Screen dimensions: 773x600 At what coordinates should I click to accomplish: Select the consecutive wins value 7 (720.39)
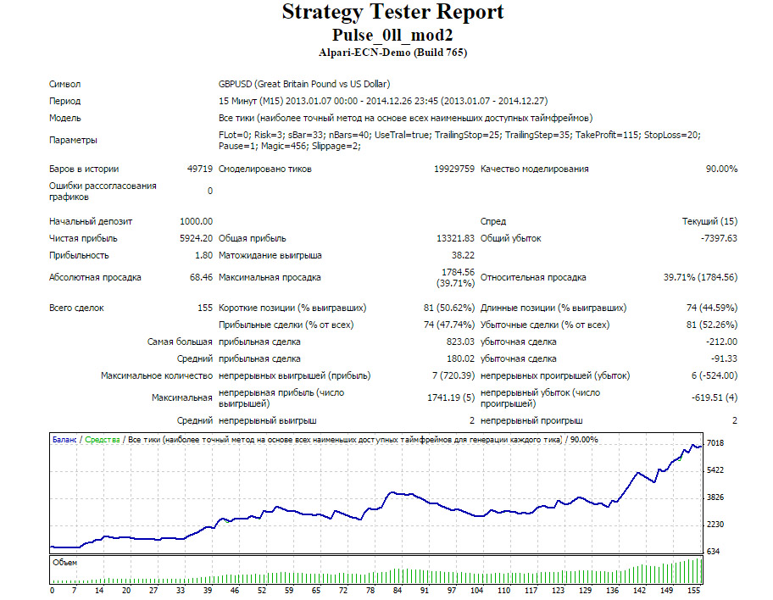pyautogui.click(x=453, y=376)
